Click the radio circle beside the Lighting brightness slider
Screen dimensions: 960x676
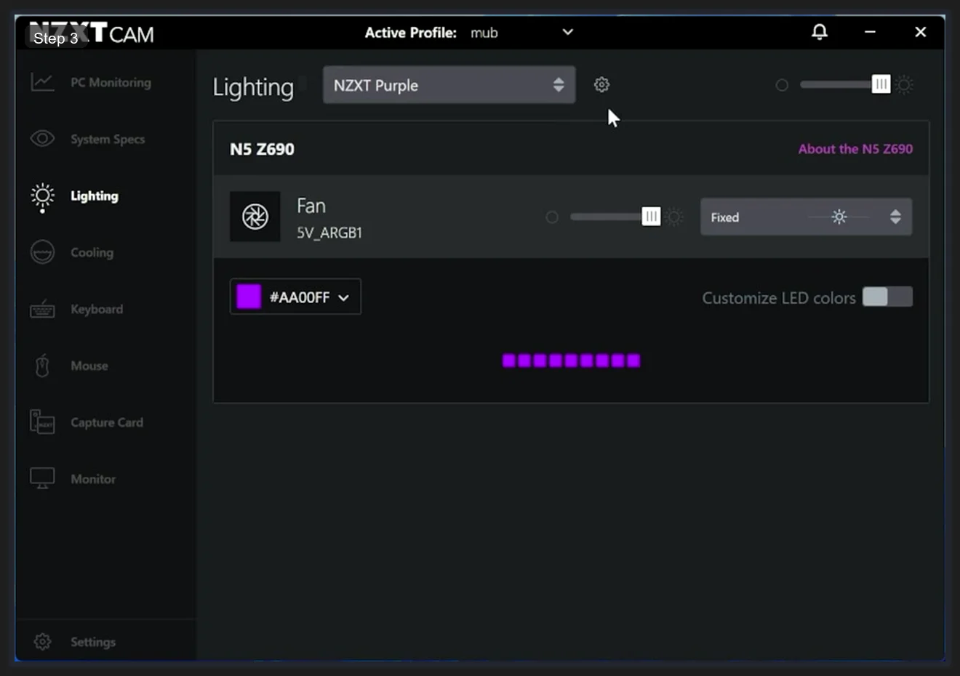(782, 85)
